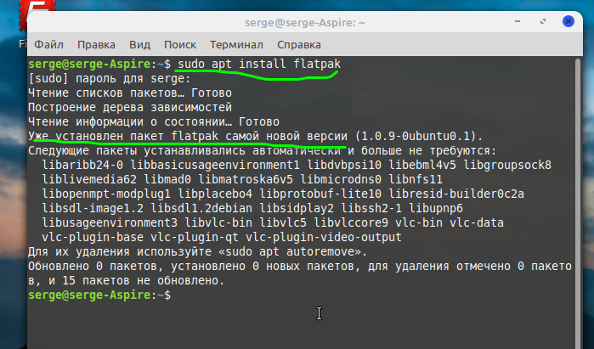The image size is (594, 349).
Task: Click package name libsdl-image1.2
Action: (x=93, y=208)
